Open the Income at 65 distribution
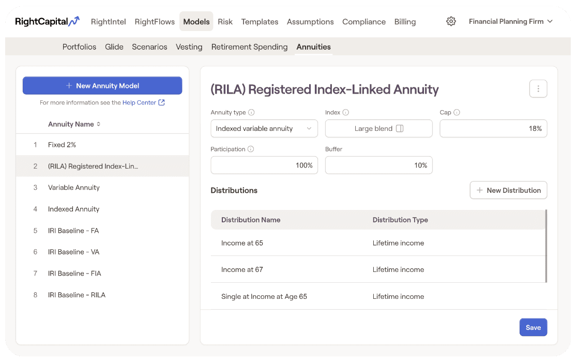Image resolution: width=577 pixels, height=364 pixels. click(x=378, y=243)
